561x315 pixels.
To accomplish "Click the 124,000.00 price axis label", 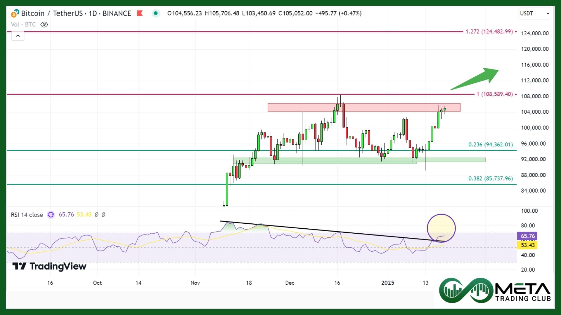I will [535, 33].
